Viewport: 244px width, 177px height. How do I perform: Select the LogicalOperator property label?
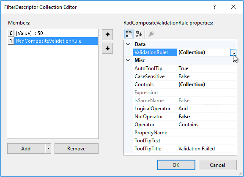tap(152, 109)
